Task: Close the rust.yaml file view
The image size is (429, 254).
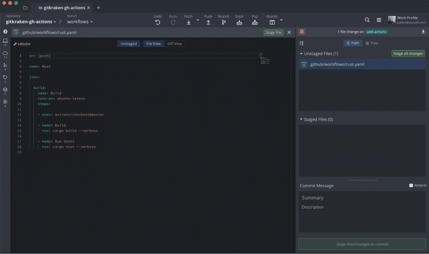Action: coord(289,32)
